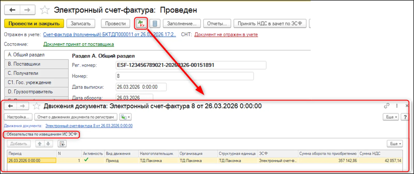Go back in the Электронный счет-фактура window
414x174 pixels.
[x=12, y=10]
